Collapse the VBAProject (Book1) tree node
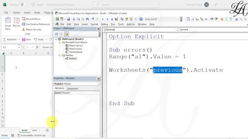The image size is (248, 139). click(x=56, y=39)
